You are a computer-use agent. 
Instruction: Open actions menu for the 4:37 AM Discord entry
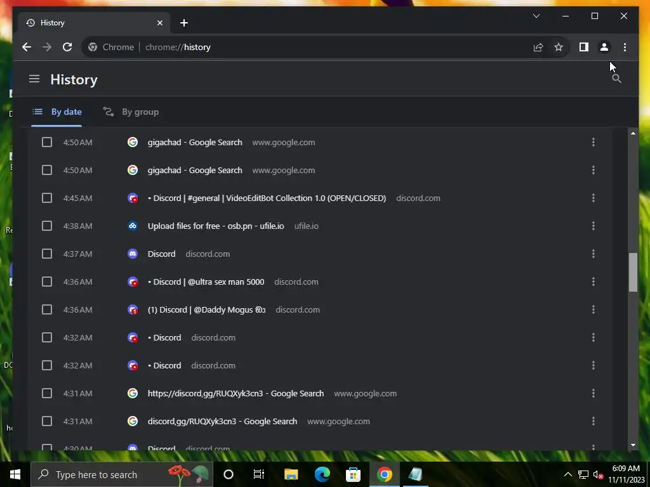point(594,254)
